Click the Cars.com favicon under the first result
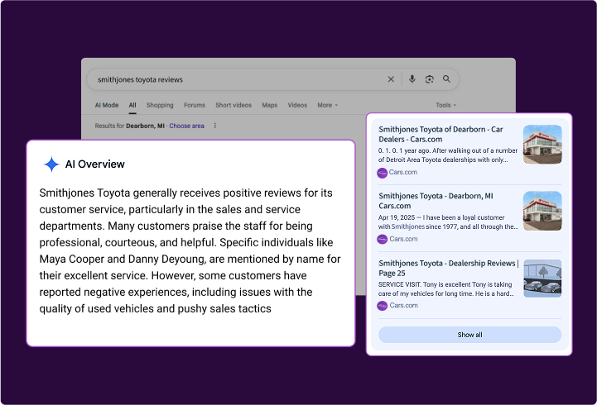Viewport: 597px width, 405px height. (x=383, y=173)
